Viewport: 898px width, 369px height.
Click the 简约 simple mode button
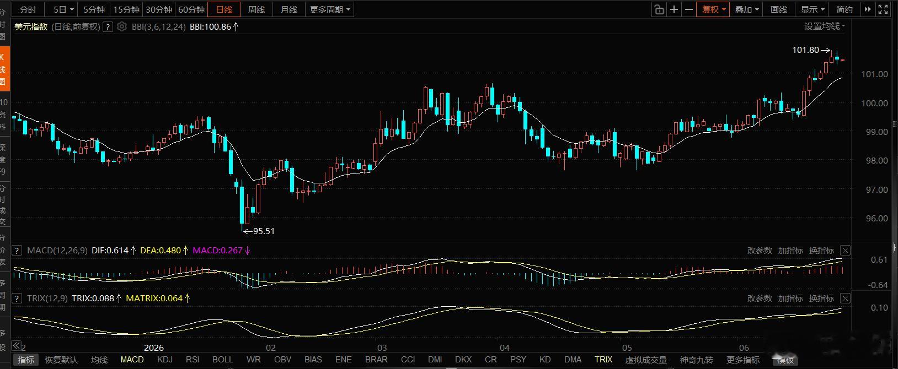(844, 9)
